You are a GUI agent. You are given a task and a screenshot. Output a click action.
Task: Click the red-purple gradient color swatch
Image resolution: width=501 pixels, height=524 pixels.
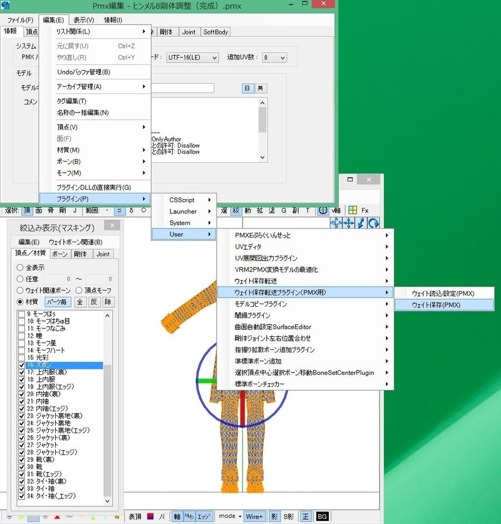pyautogui.click(x=150, y=516)
